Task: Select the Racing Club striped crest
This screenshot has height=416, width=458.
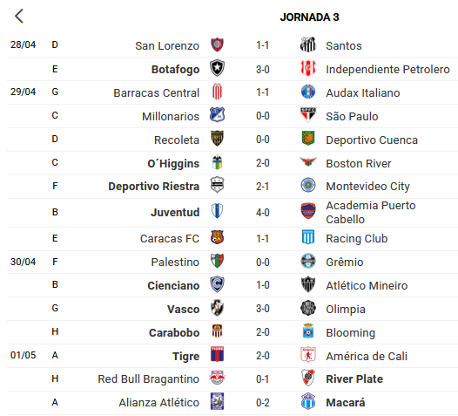Action: [x=308, y=237]
